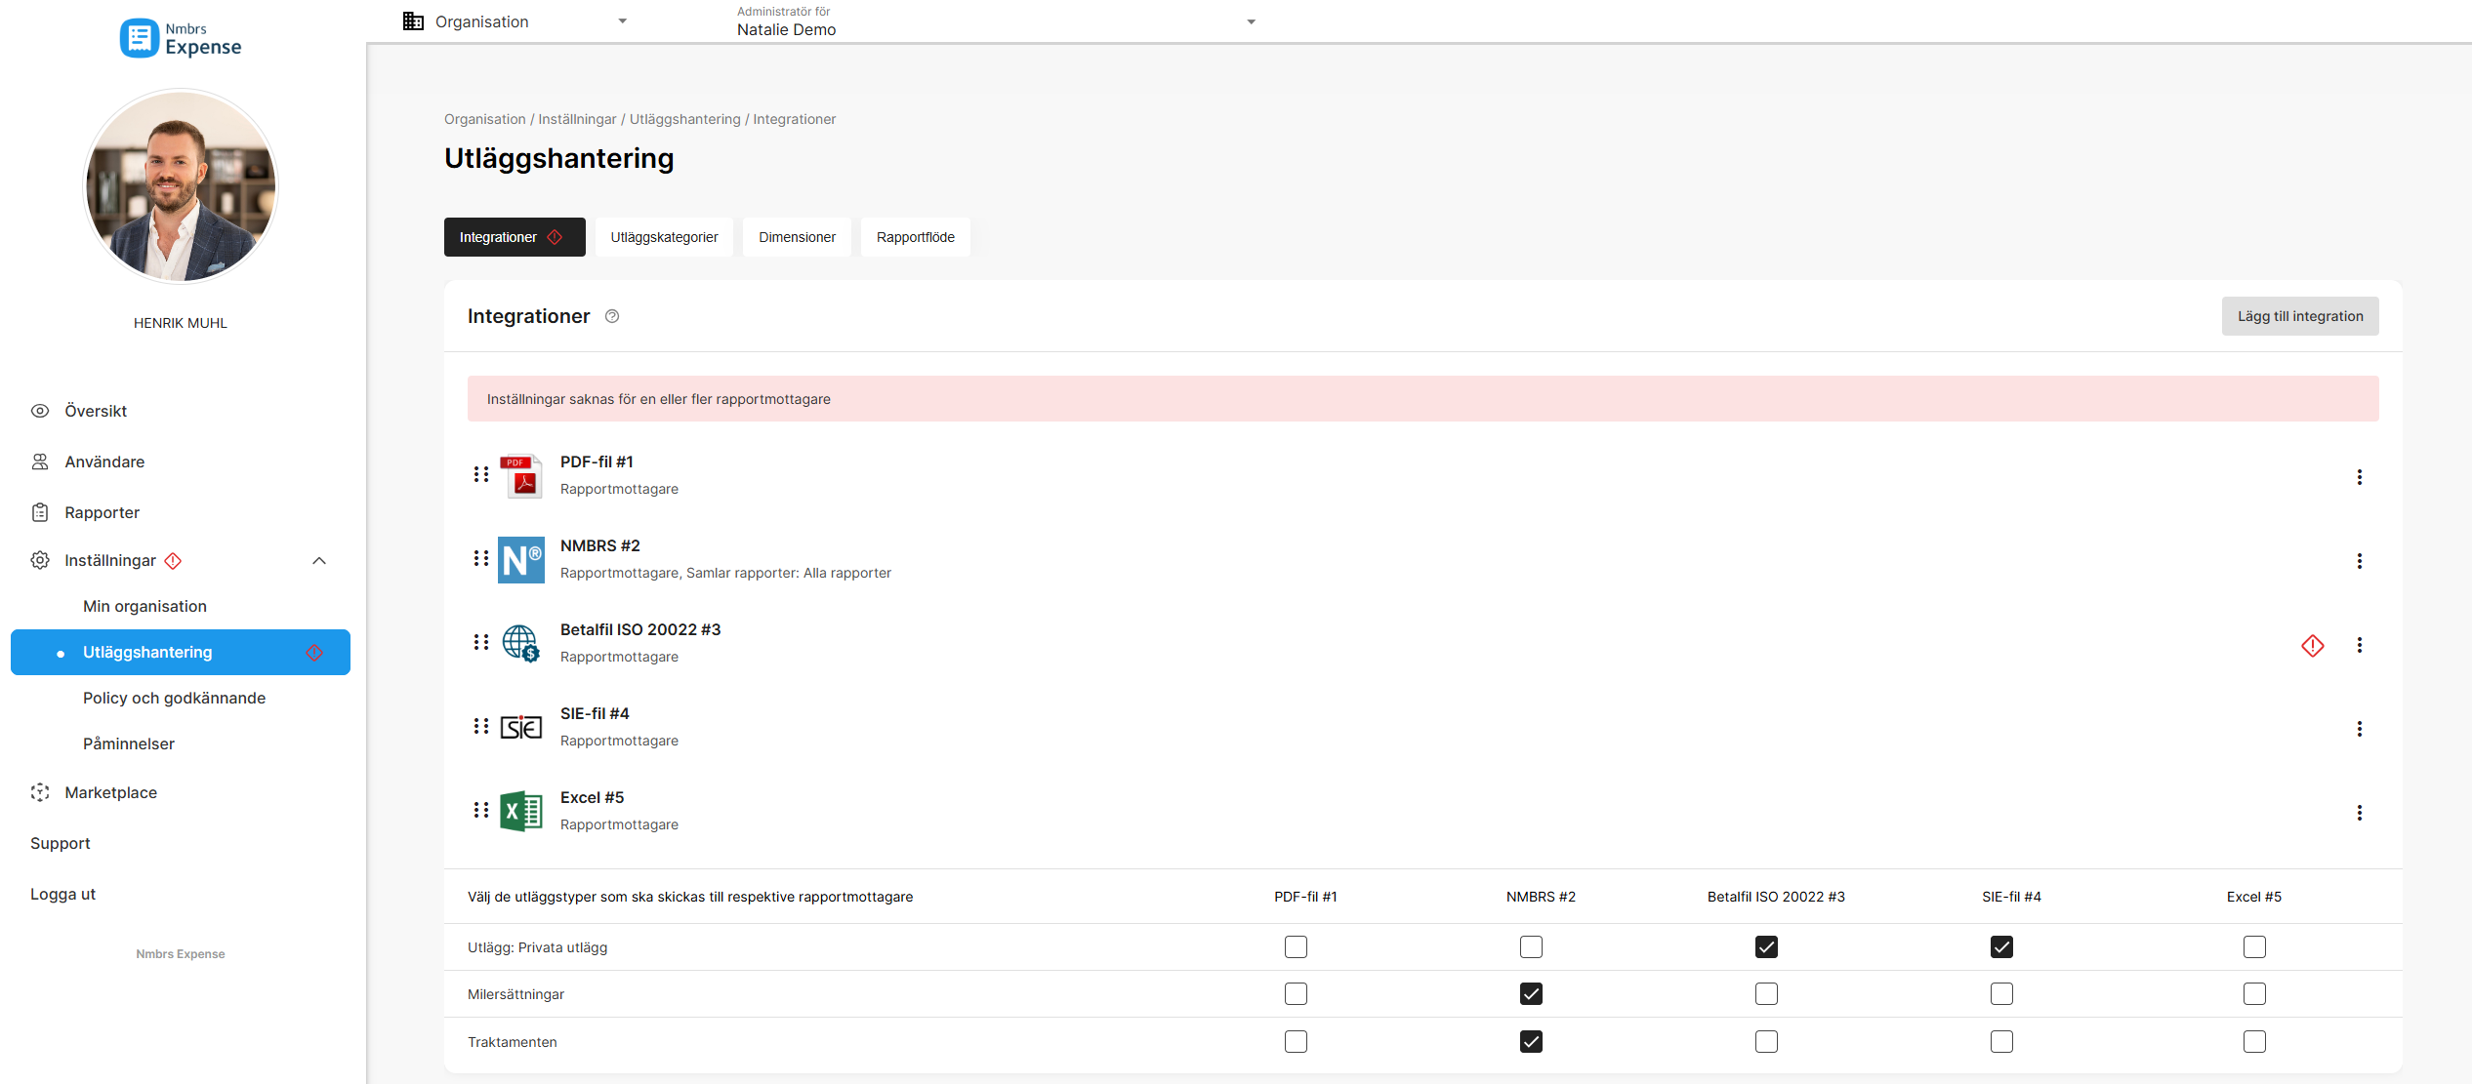
Task: Uncheck Privata utlägg for SIE-fil #4
Action: pos(2001,947)
